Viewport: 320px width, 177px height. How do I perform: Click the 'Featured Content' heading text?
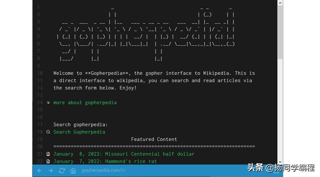pos(154,139)
